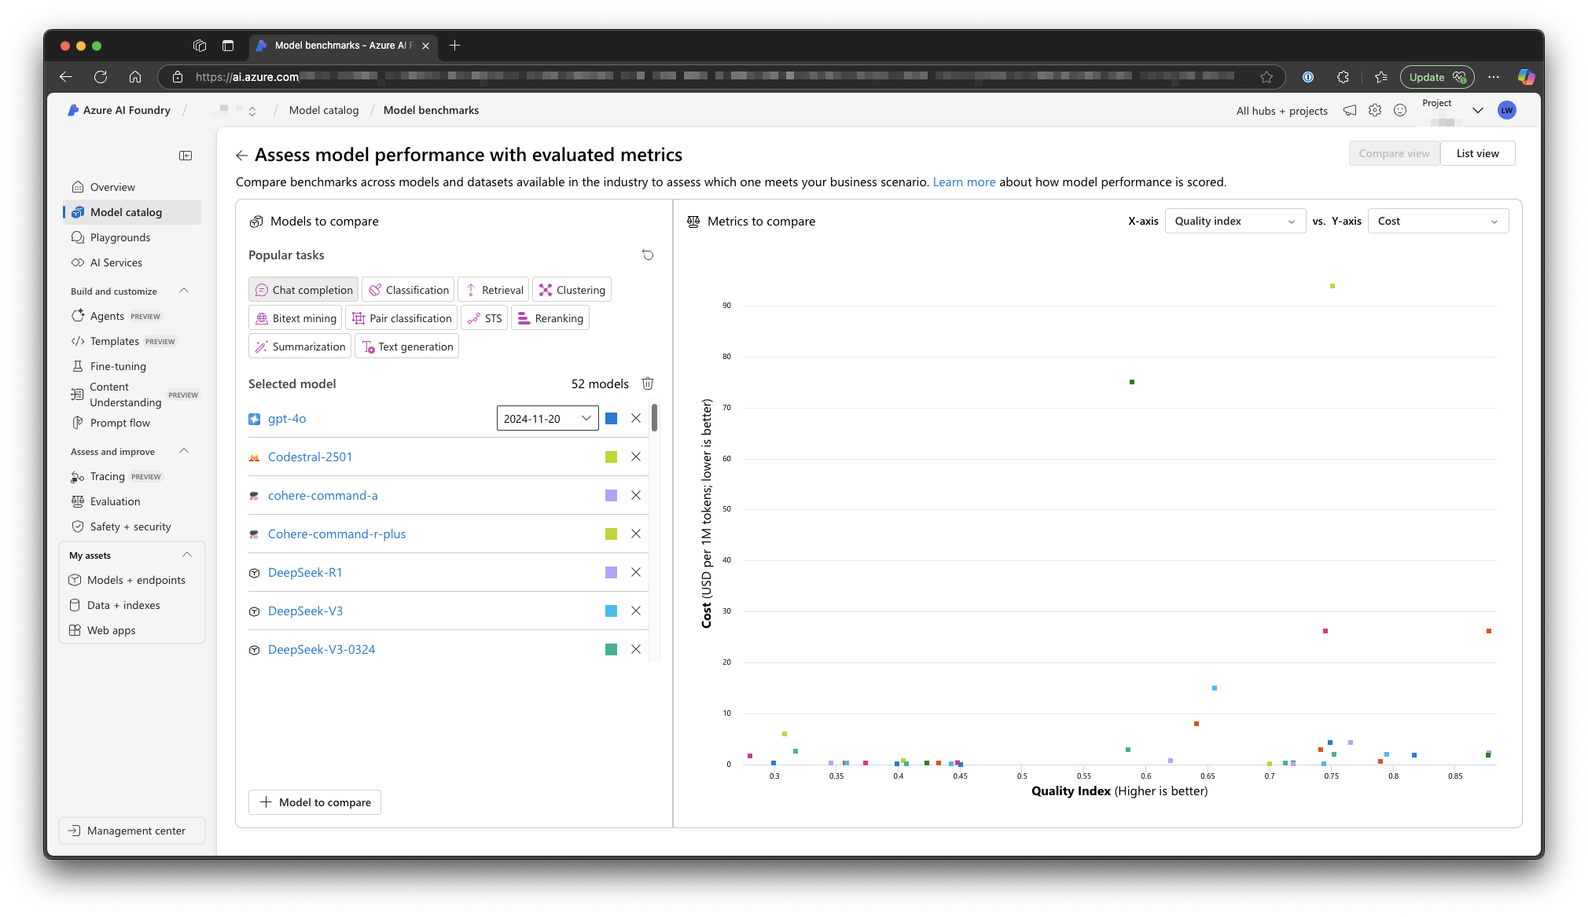Open the Y-axis Cost dropdown
Viewport: 1588px width, 917px height.
[x=1437, y=222]
